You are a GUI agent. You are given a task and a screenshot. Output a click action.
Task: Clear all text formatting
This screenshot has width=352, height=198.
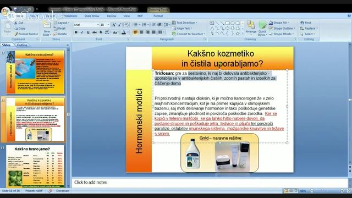click(127, 25)
